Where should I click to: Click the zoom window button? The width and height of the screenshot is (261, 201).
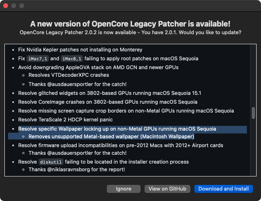(22, 6)
